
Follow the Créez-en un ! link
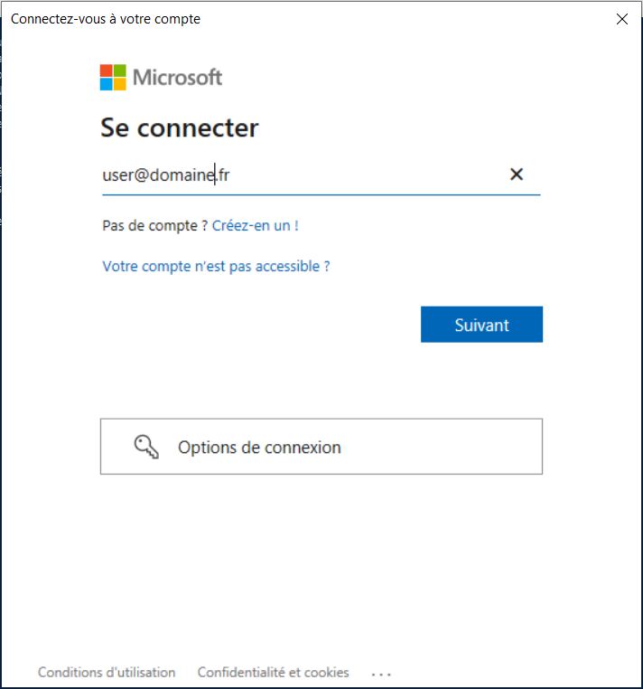[x=255, y=225]
